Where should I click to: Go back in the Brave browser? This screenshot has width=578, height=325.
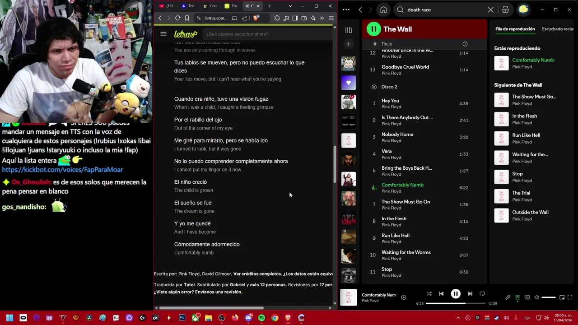pos(159,18)
